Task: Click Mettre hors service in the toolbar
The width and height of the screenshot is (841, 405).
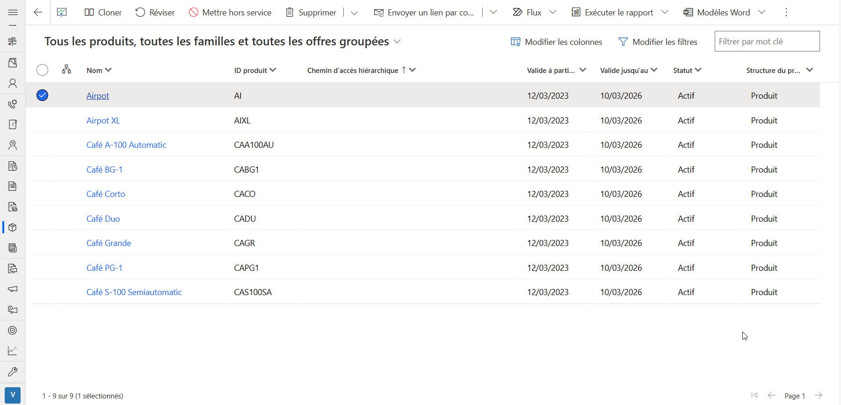Action: coord(230,13)
